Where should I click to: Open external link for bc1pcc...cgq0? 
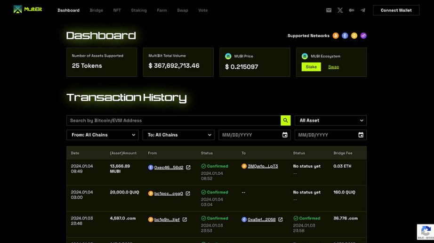(x=188, y=194)
